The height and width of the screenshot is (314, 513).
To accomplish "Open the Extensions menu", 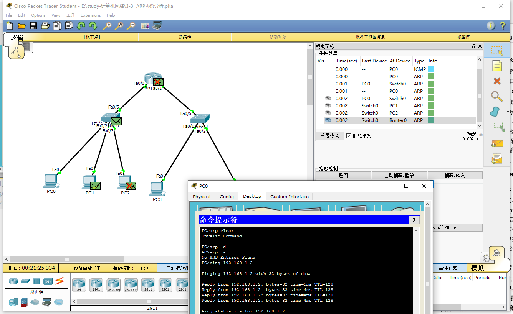I will click(91, 15).
